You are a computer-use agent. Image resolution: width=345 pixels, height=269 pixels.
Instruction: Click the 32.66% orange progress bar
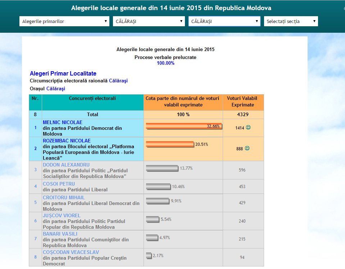click(x=183, y=126)
